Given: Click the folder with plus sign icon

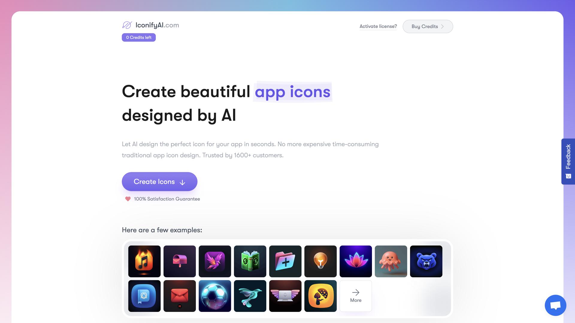Looking at the screenshot, I should point(285,261).
